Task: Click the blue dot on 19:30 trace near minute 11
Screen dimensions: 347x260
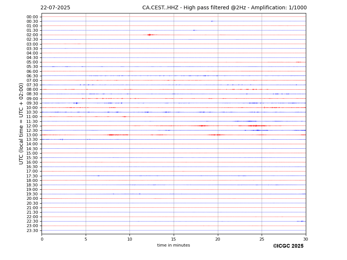Action: pyautogui.click(x=140, y=194)
